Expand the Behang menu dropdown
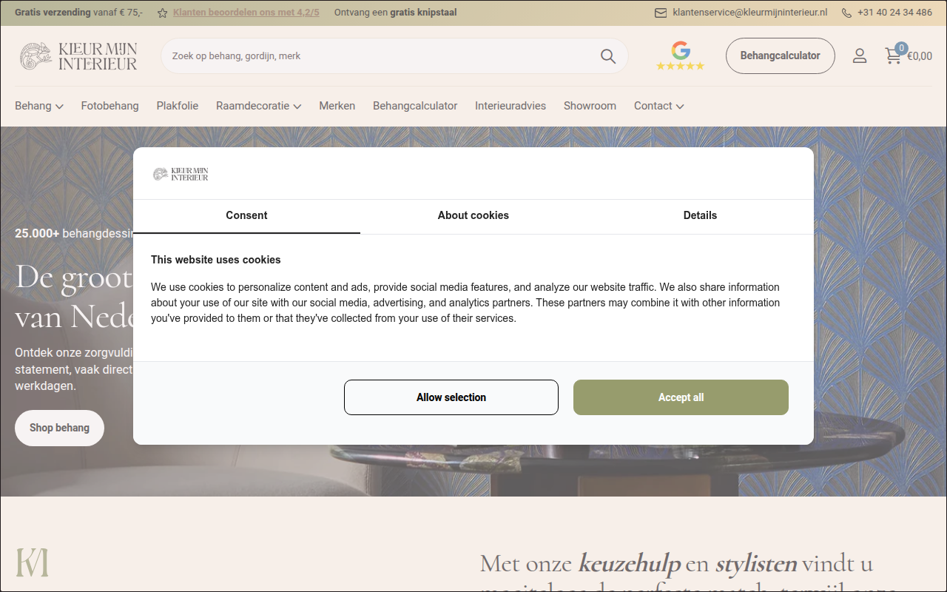The image size is (947, 592). click(39, 106)
